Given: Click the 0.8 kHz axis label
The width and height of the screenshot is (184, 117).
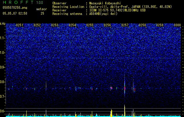Looking at the screenshot, I should pos(3,82).
